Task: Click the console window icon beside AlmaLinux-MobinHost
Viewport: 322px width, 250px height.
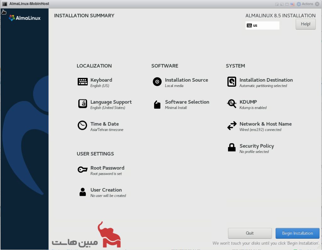Action: click(x=5, y=4)
